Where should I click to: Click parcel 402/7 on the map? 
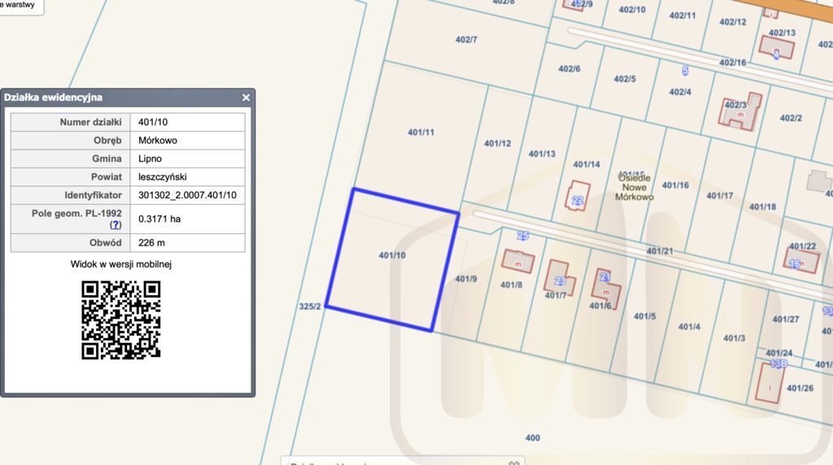point(466,40)
